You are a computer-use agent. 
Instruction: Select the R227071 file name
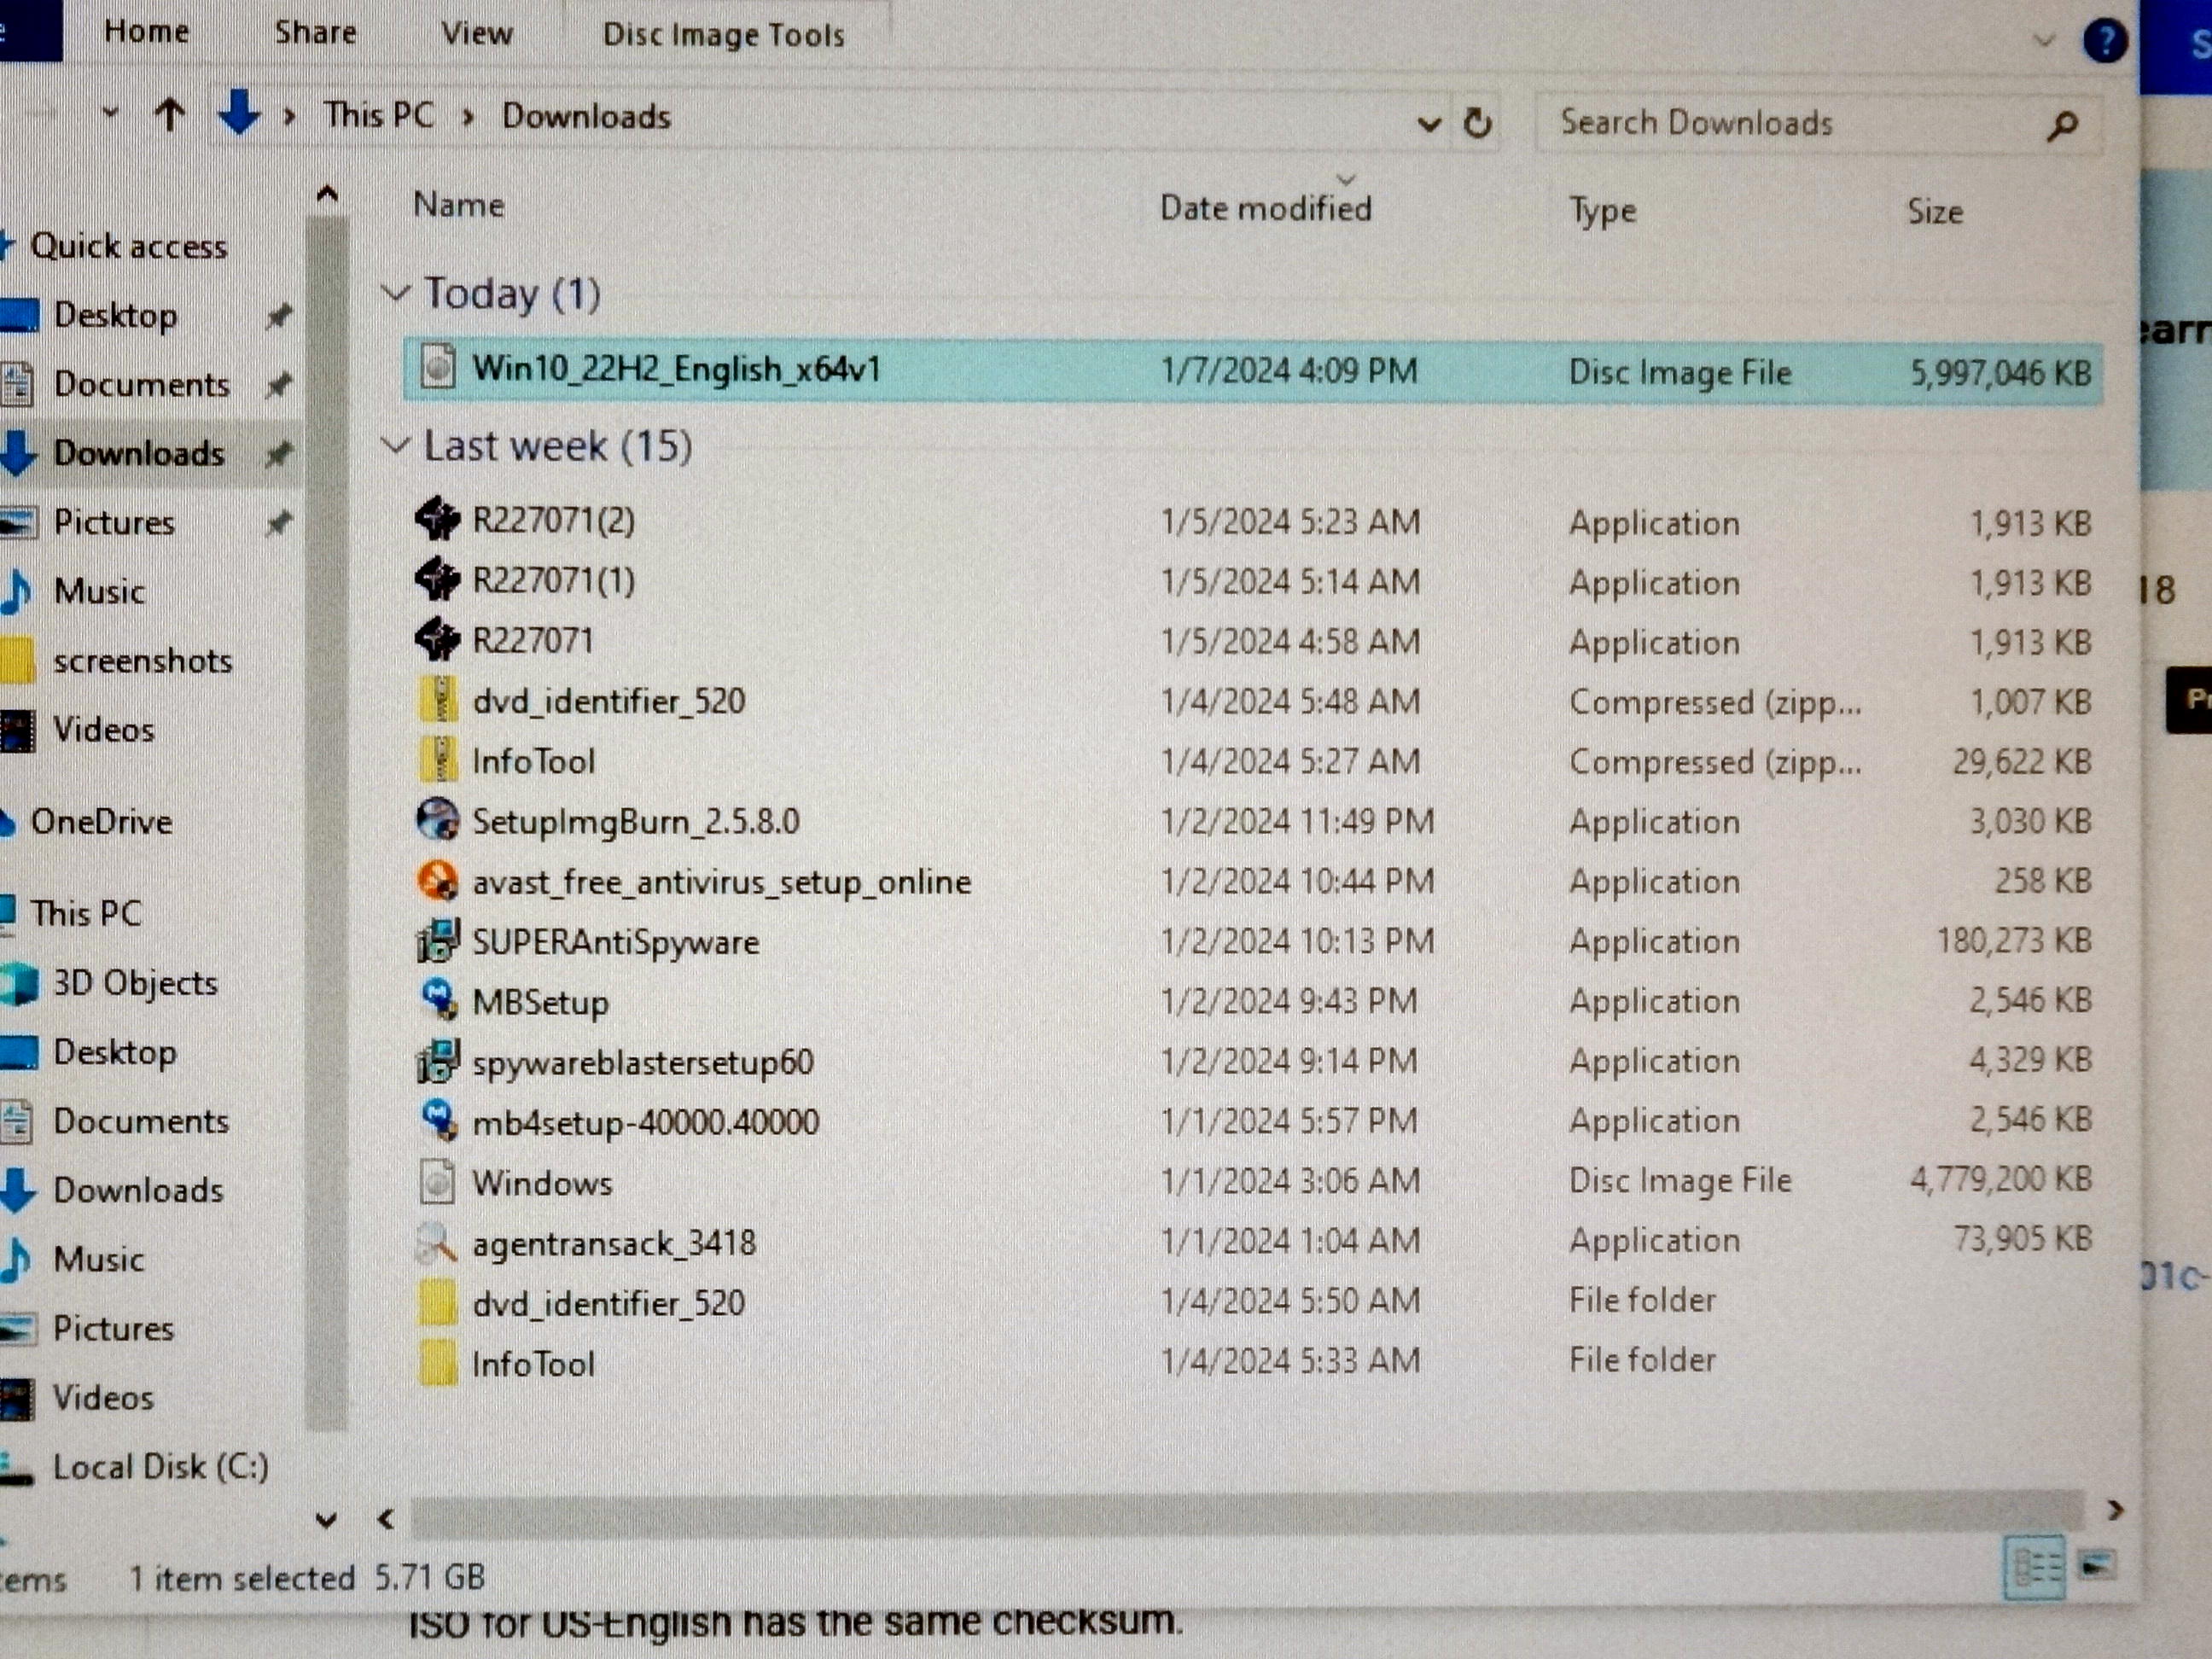click(x=532, y=640)
